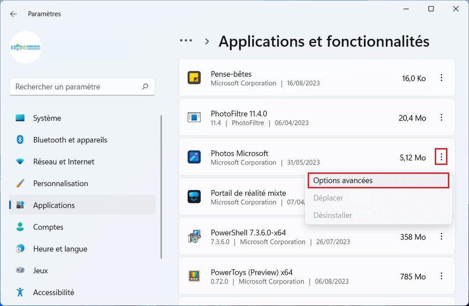This screenshot has height=306, width=469.
Task: Click the Portail de réalité mixte icon
Action: coord(194,197)
